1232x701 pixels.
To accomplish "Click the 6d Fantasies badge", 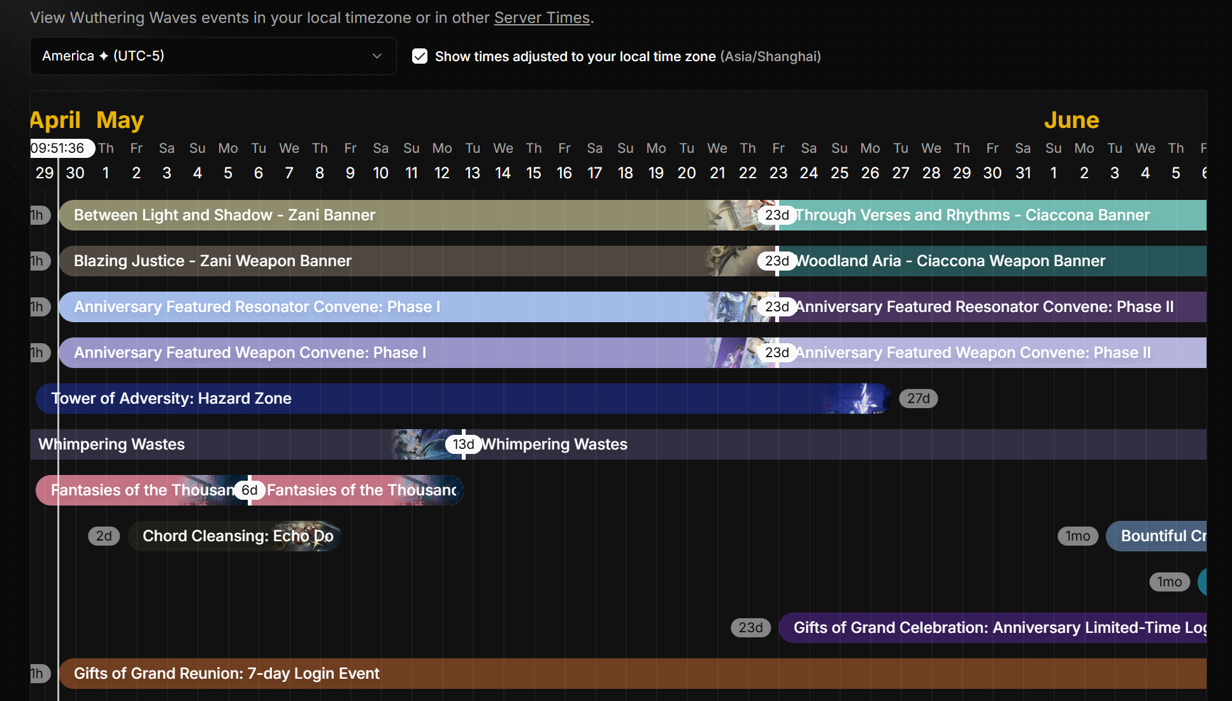I will point(249,490).
